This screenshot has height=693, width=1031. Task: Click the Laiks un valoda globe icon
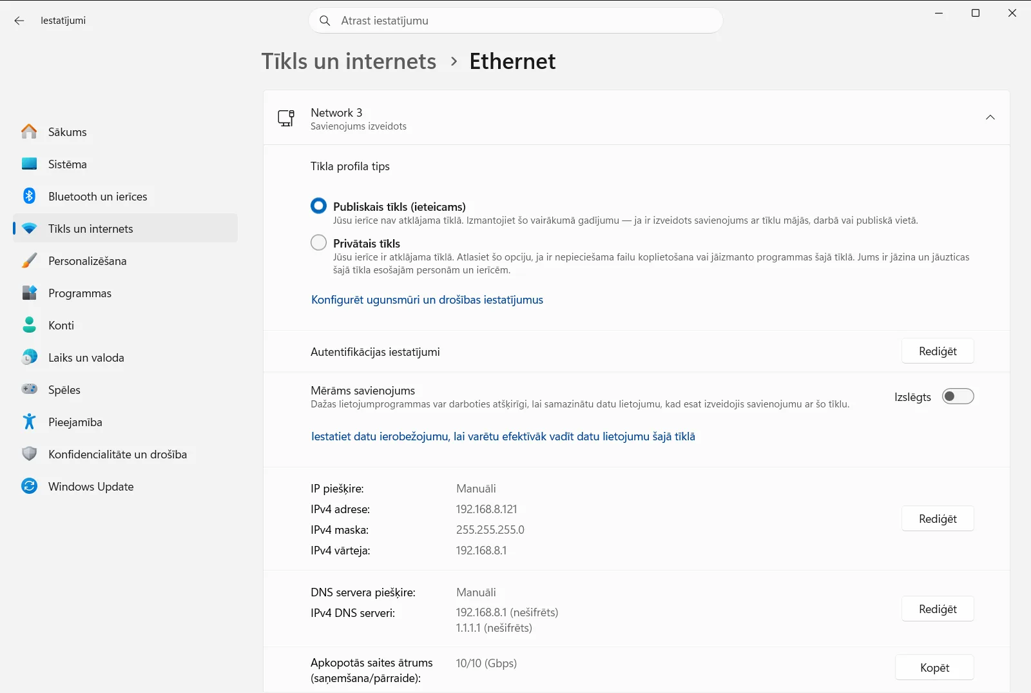click(x=29, y=357)
